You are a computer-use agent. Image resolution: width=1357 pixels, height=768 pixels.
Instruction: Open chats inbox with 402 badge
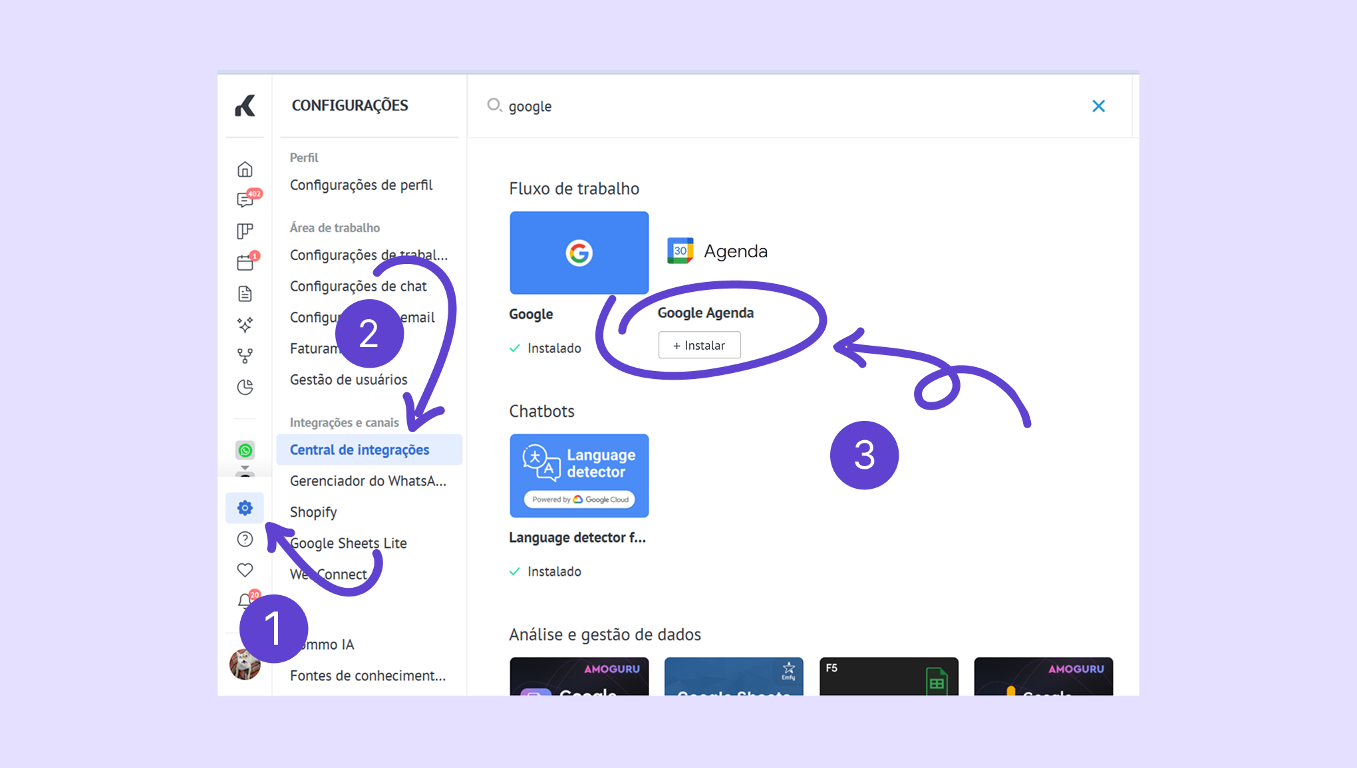pos(245,199)
